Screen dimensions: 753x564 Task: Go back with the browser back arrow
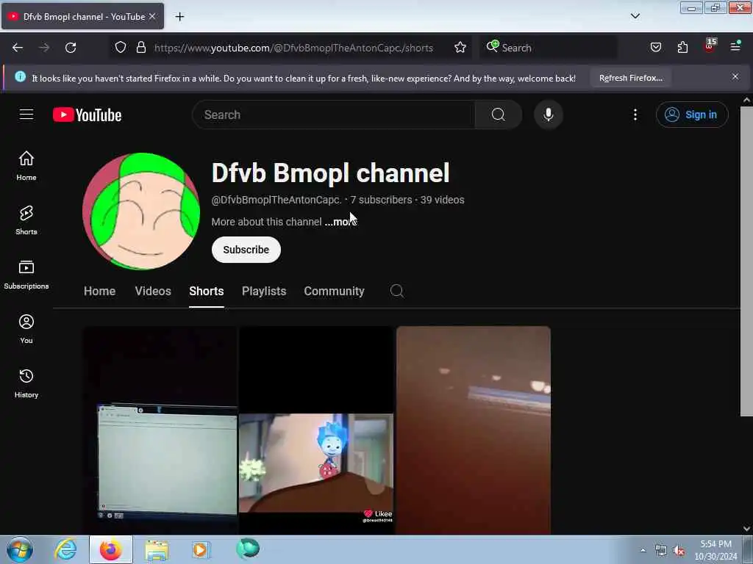coord(18,48)
